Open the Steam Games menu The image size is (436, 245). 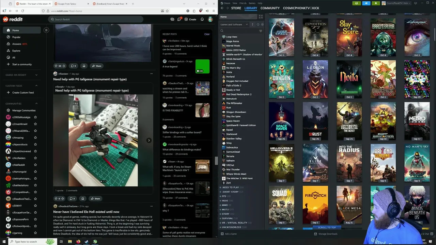(252, 3)
